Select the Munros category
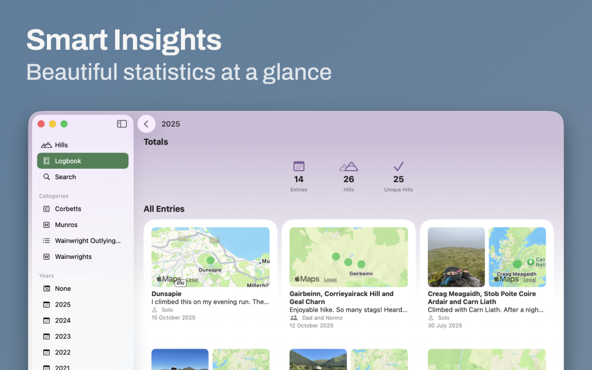Viewport: 592px width, 370px height. 66,225
